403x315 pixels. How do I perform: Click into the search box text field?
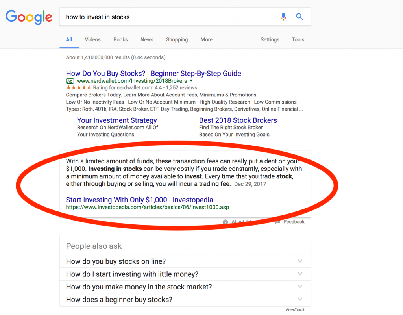click(x=170, y=17)
